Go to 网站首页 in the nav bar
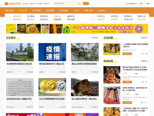The image size is (154, 116). [10, 11]
